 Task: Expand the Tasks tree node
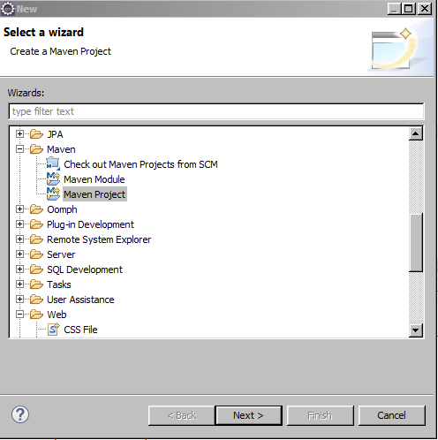pos(19,284)
